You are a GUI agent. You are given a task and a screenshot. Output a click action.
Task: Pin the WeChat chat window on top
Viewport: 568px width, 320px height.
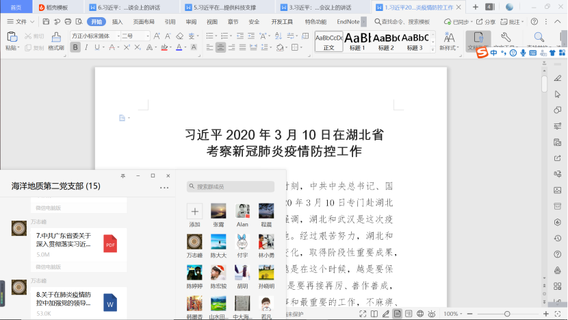click(x=123, y=176)
